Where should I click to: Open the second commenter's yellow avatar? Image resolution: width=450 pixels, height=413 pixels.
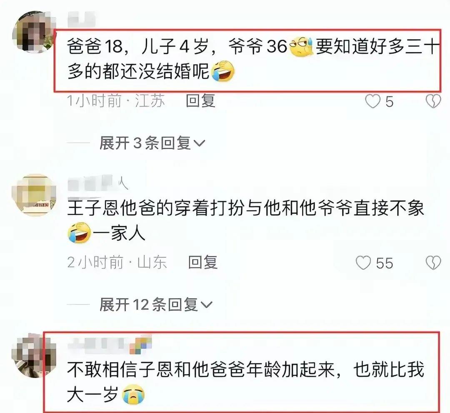34,195
